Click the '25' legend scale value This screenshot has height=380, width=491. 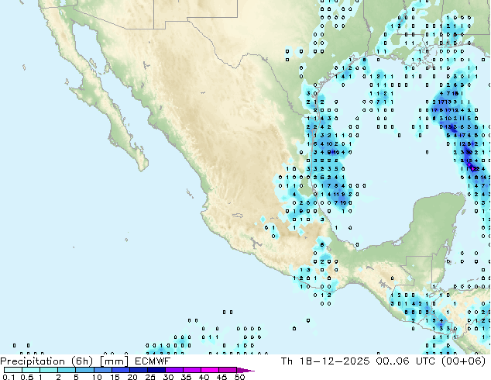click(150, 377)
